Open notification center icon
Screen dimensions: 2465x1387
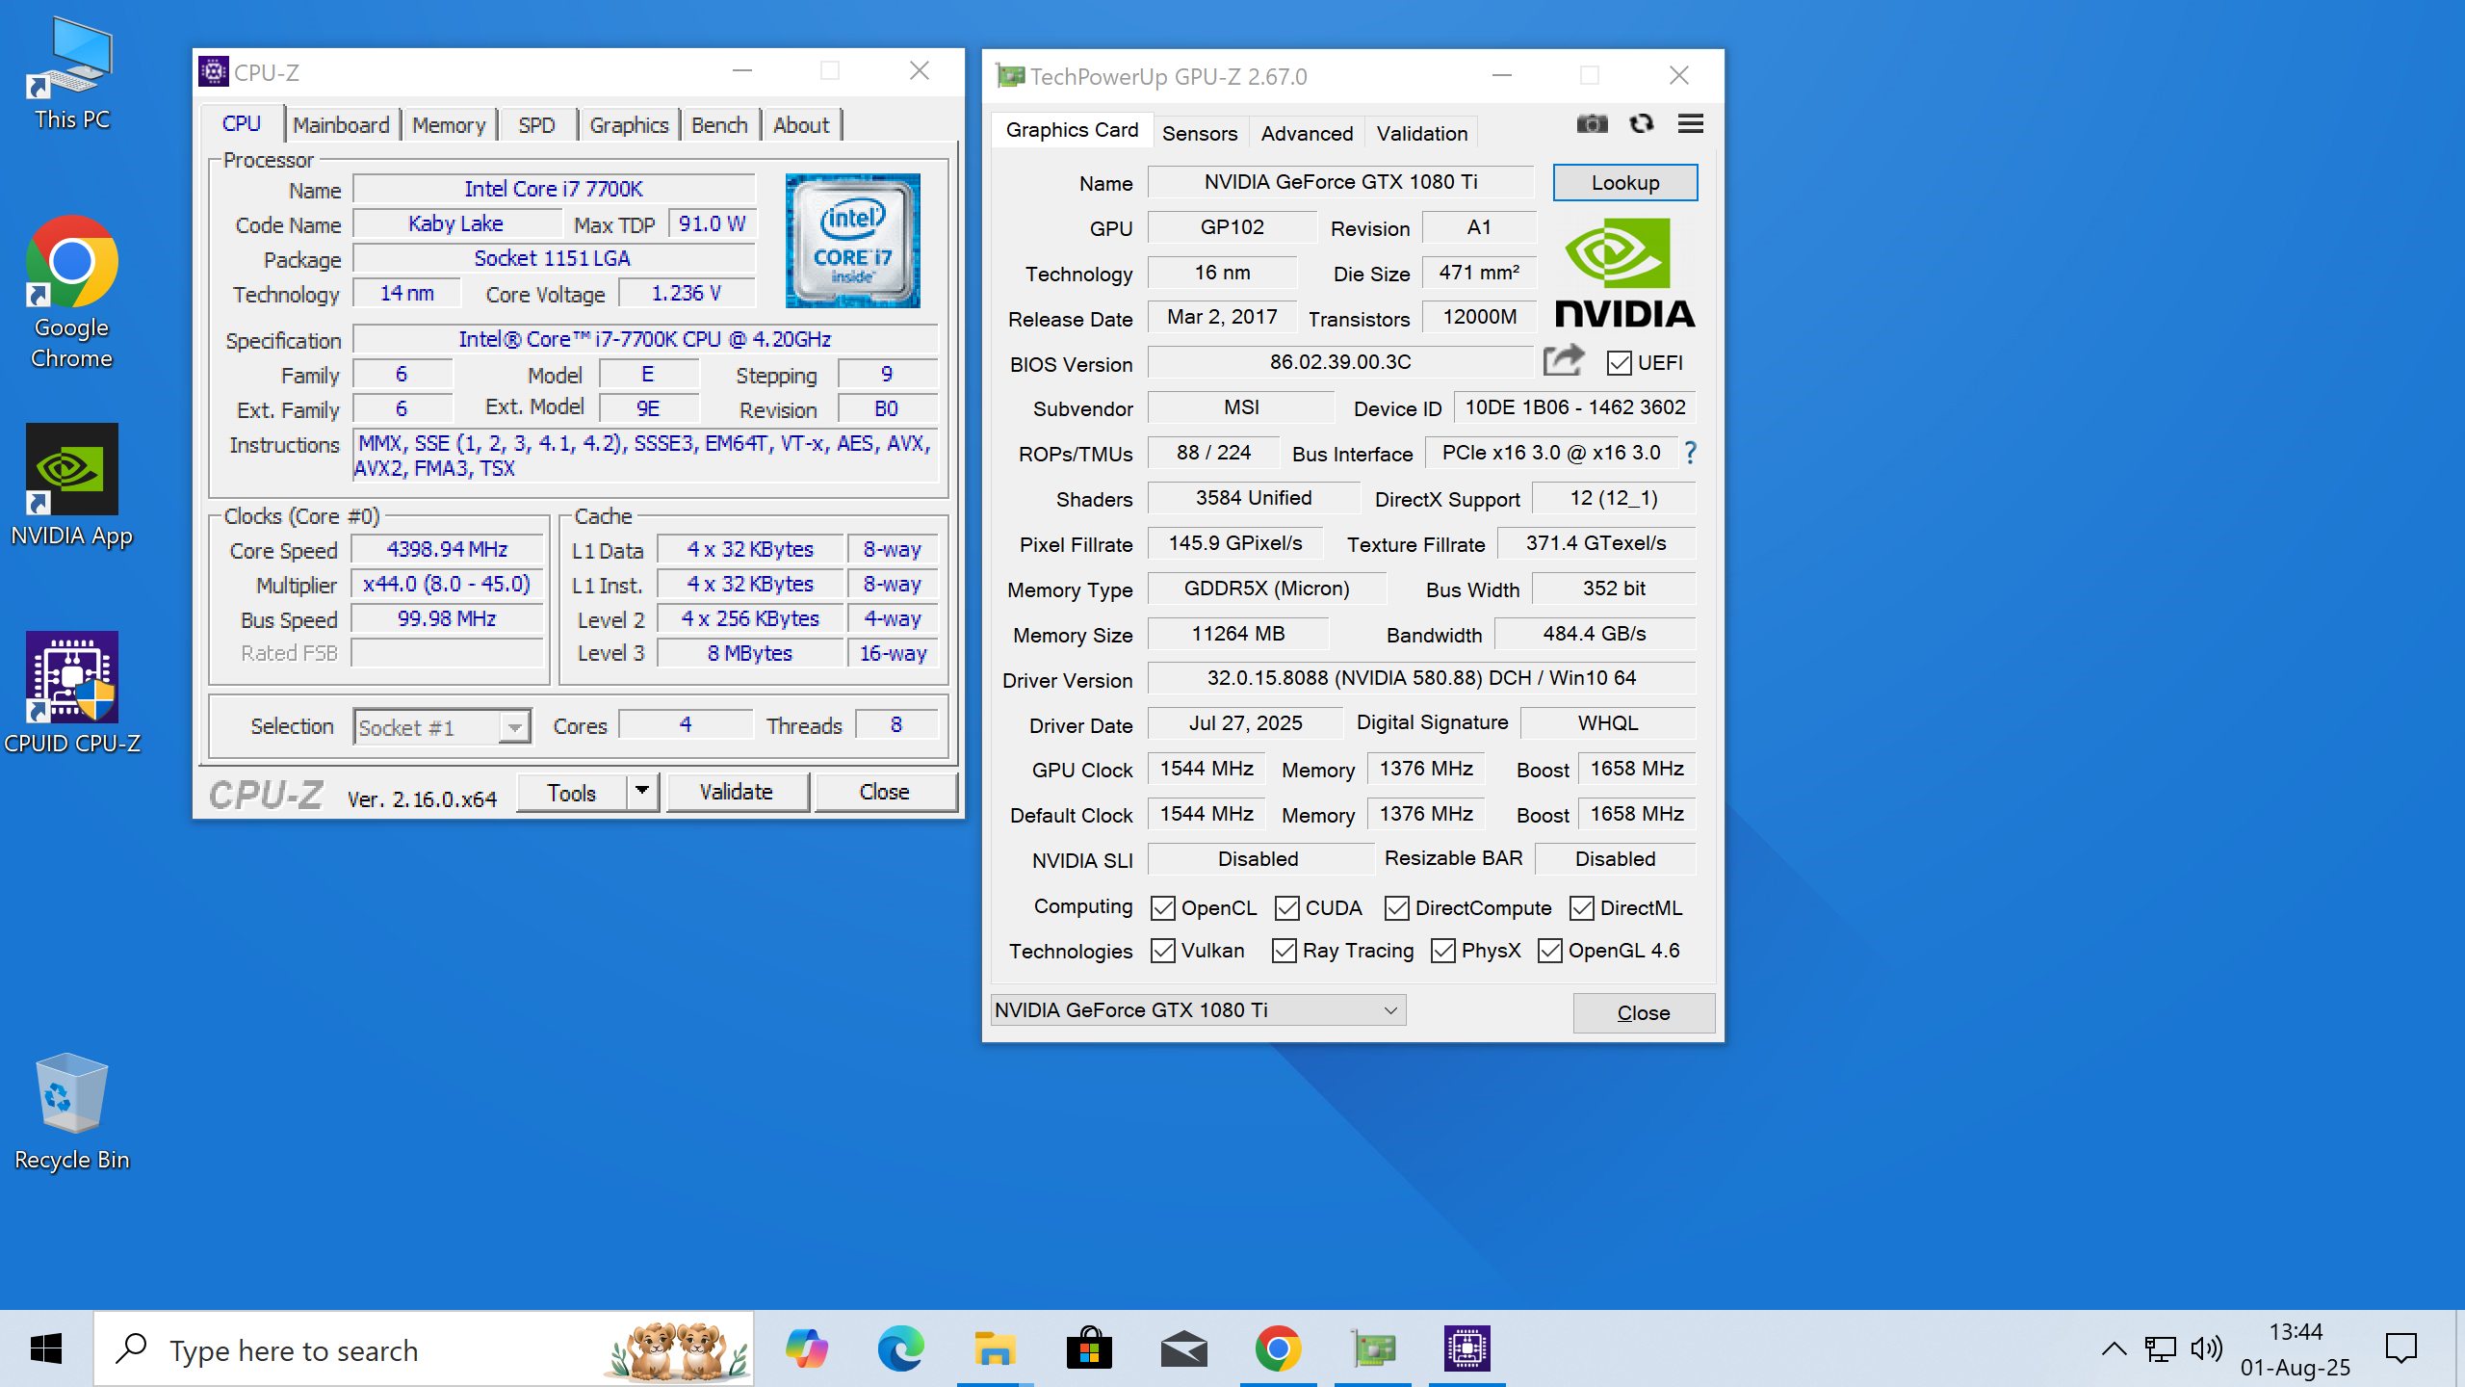(2401, 1348)
